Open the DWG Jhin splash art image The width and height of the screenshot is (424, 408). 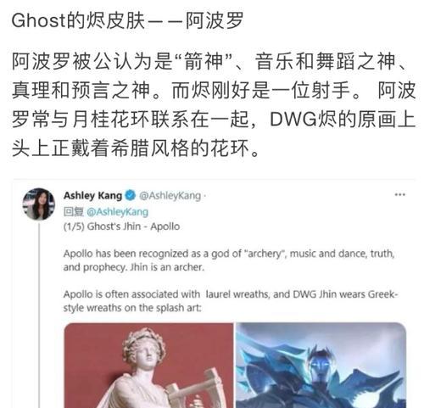click(321, 365)
